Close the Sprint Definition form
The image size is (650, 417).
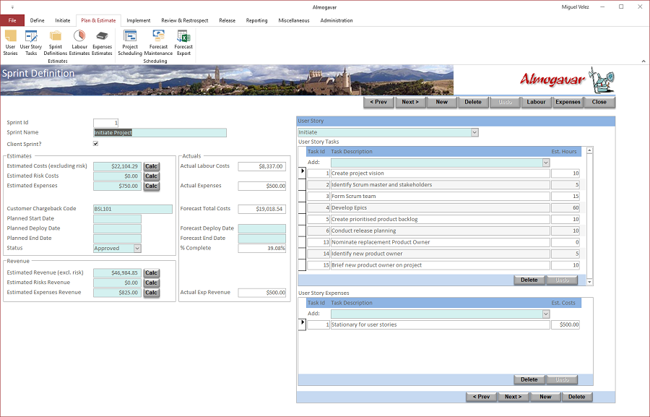pyautogui.click(x=599, y=102)
